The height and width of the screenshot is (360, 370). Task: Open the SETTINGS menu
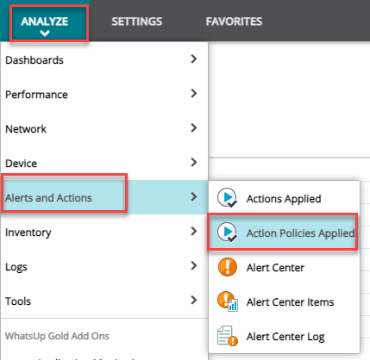tap(137, 22)
